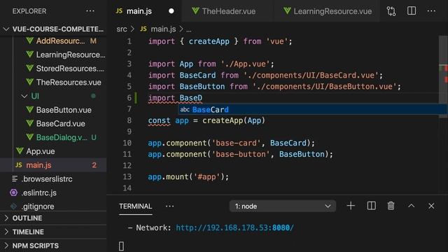Viewport: 448px width, 252px height.
Task: Click "'base-card'" string on line 10
Action: point(237,143)
